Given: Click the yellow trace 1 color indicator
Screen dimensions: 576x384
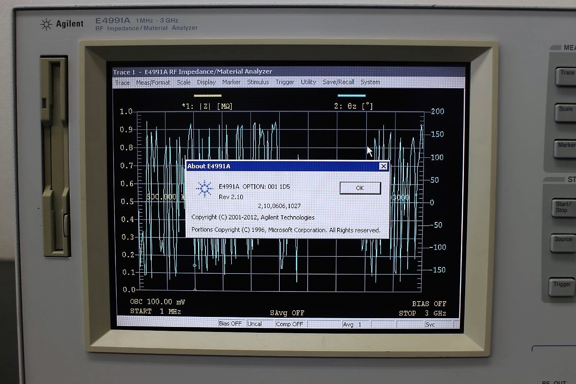Looking at the screenshot, I should tap(208, 95).
